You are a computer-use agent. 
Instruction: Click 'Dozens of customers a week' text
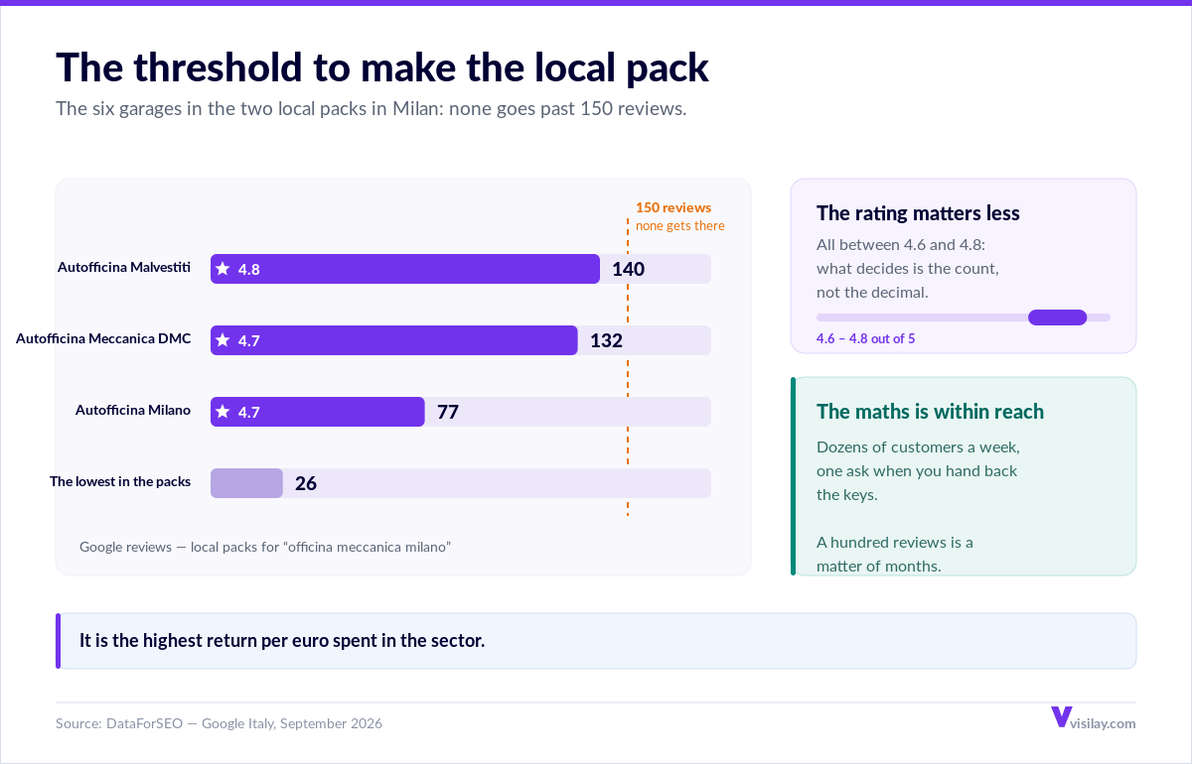click(x=918, y=446)
